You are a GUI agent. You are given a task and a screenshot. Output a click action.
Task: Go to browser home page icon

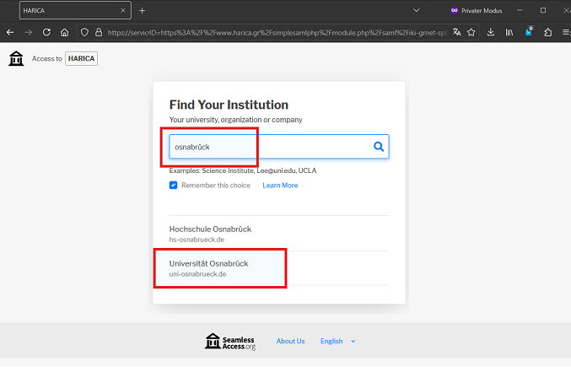coord(64,32)
